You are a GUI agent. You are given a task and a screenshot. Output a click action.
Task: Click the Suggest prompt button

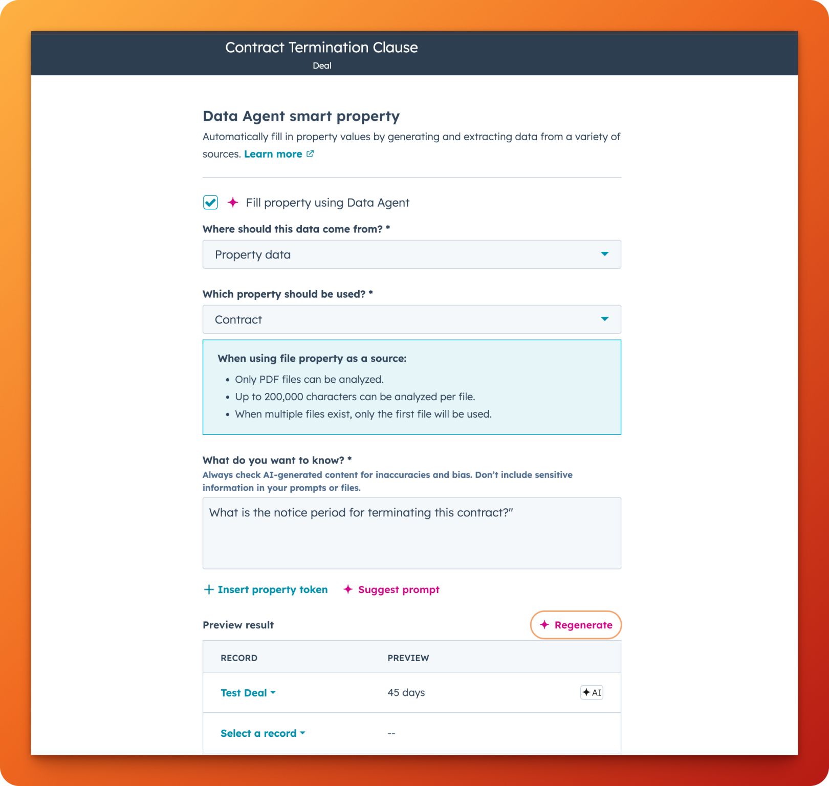(x=399, y=589)
